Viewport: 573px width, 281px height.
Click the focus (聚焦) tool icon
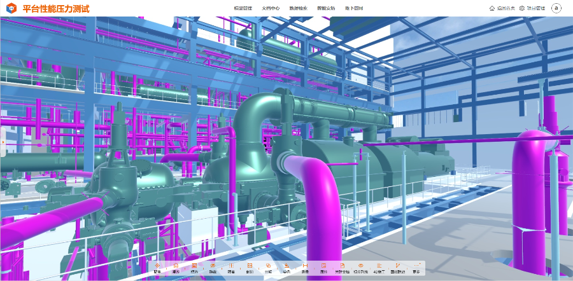(157, 267)
